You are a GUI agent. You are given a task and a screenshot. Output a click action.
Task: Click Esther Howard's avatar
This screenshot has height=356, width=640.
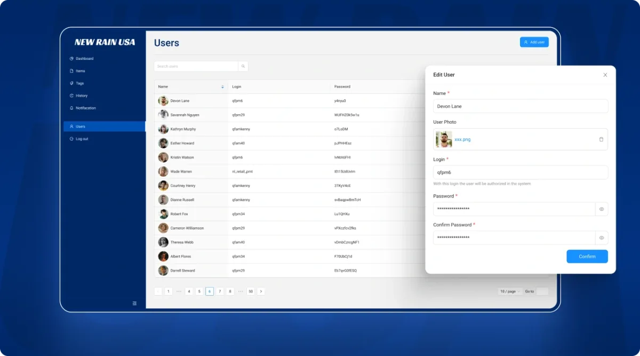point(163,143)
